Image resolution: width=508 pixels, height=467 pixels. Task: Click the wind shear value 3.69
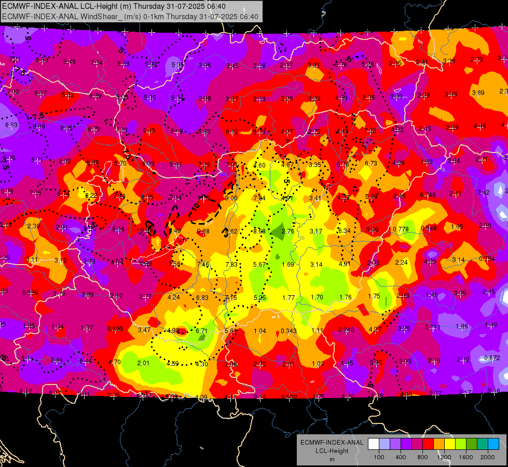pyautogui.click(x=478, y=93)
